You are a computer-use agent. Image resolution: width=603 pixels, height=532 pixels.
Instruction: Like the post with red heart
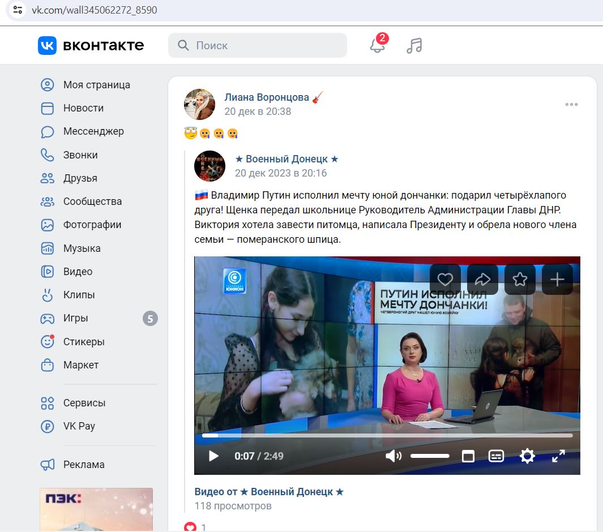(190, 527)
